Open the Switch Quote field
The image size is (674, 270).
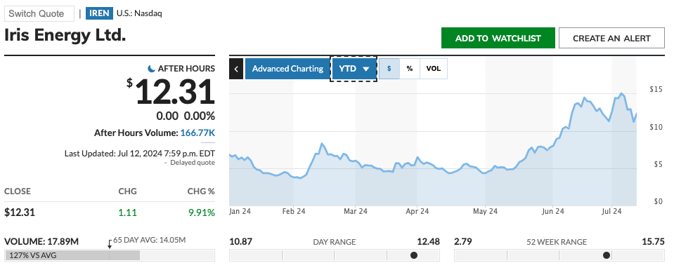[39, 13]
